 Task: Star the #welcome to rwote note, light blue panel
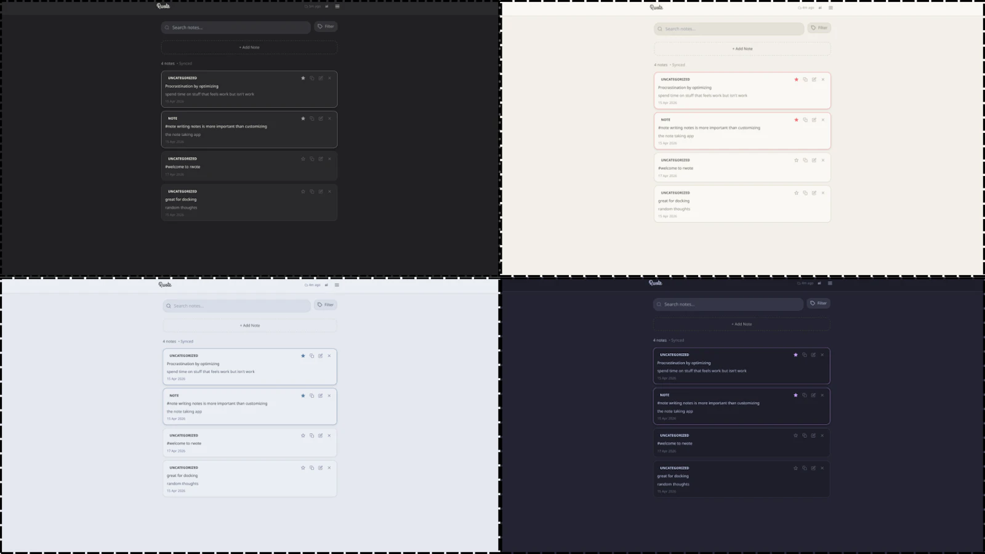303,435
